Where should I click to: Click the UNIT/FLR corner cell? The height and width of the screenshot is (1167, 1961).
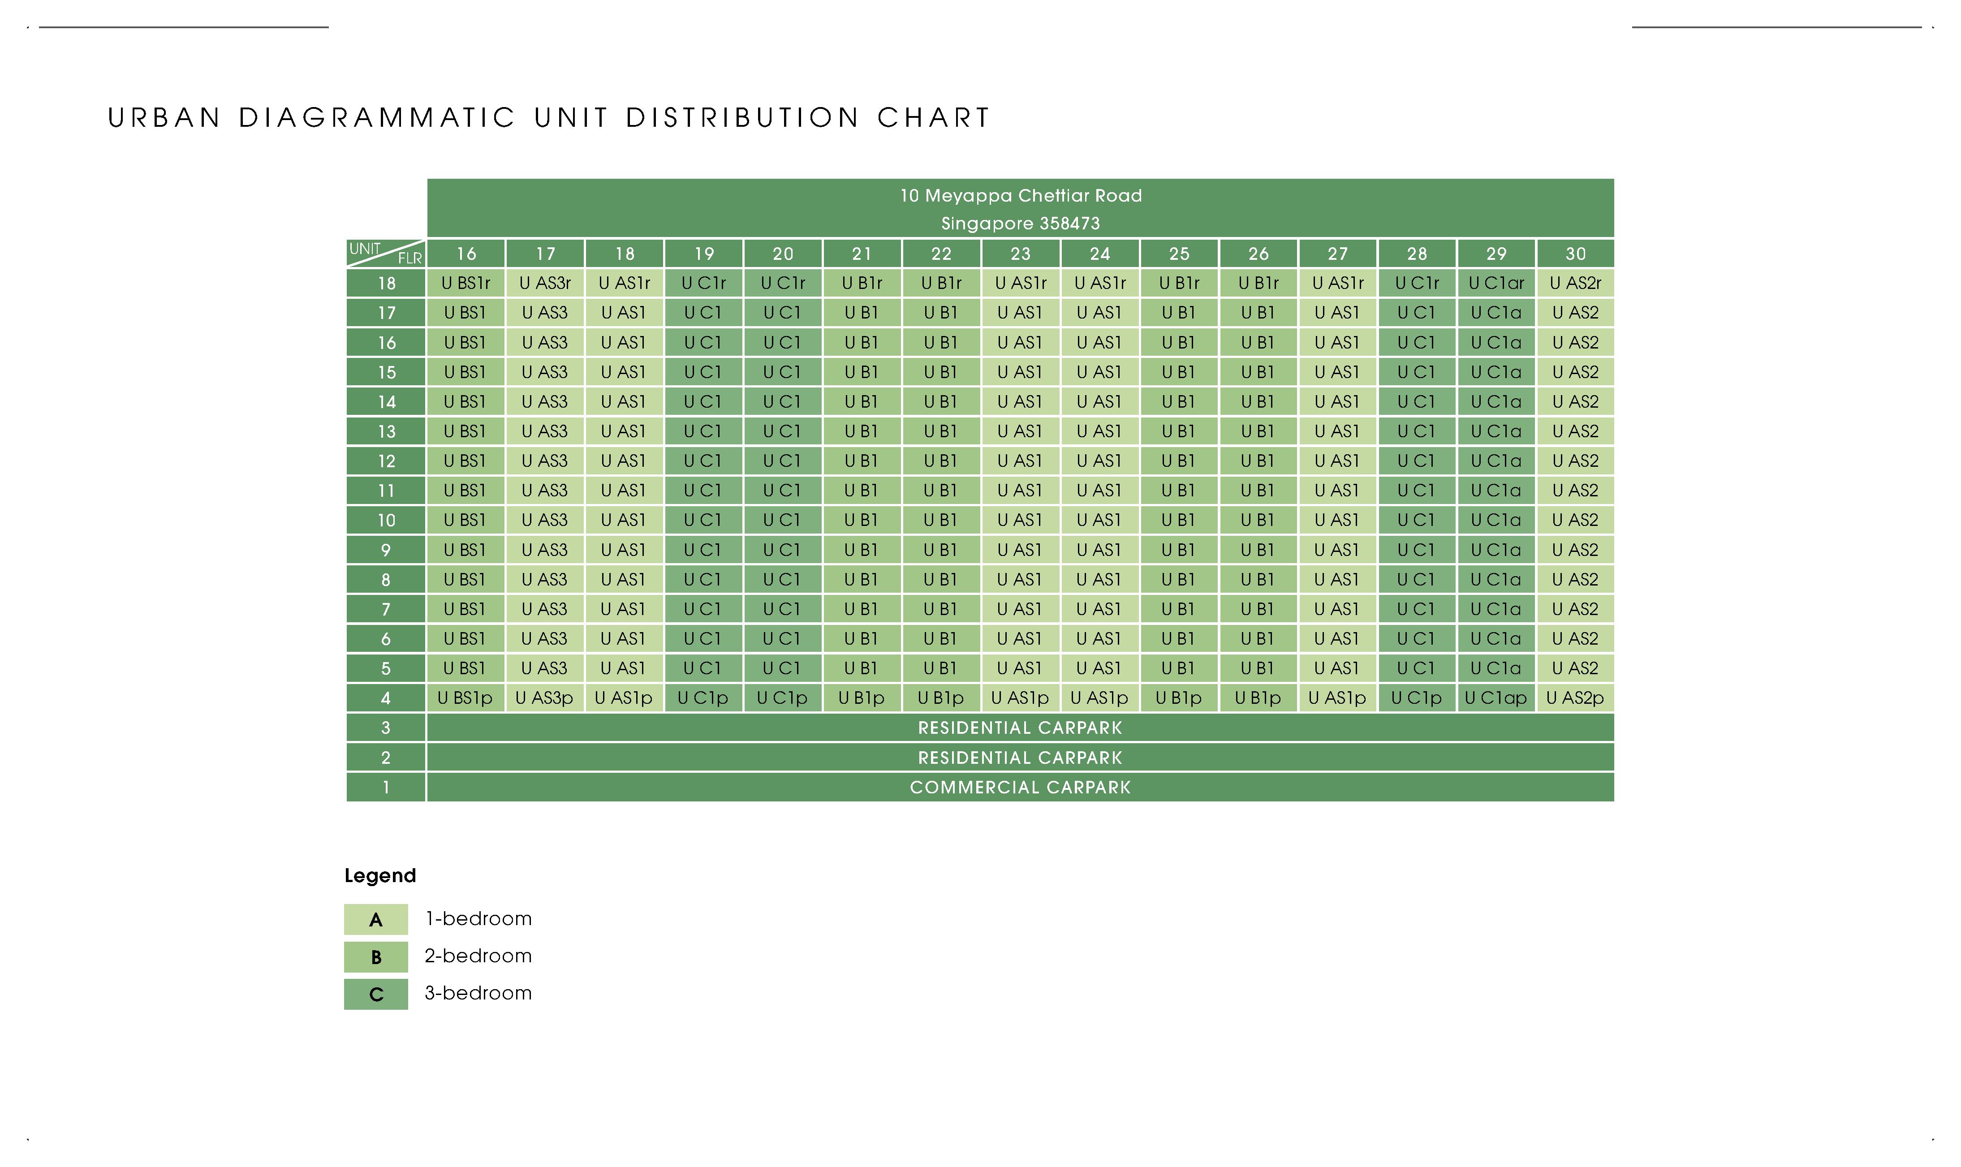(386, 253)
